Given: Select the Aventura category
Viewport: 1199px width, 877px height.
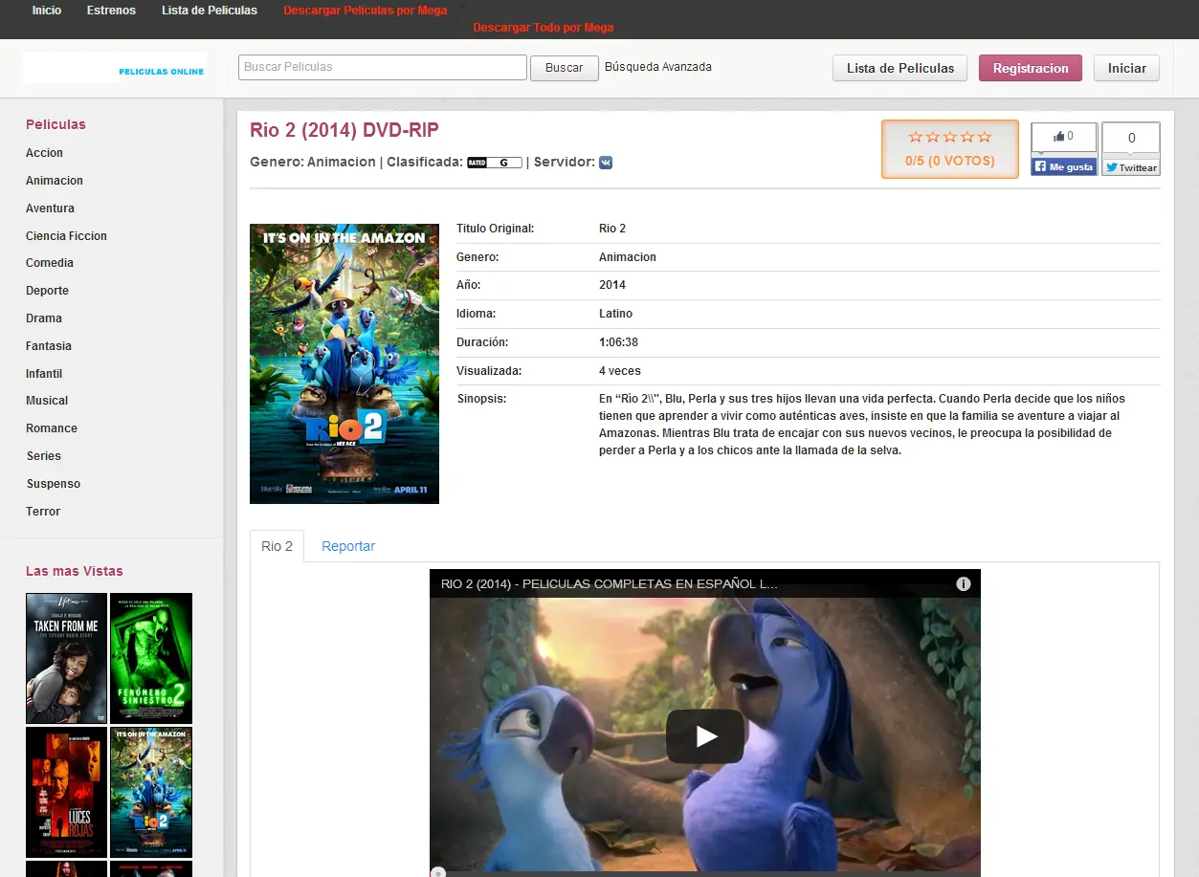Looking at the screenshot, I should pos(50,208).
